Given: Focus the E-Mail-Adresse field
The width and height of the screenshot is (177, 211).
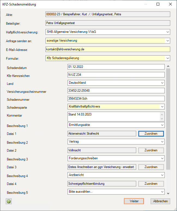Looking at the screenshot, I should (108, 49).
